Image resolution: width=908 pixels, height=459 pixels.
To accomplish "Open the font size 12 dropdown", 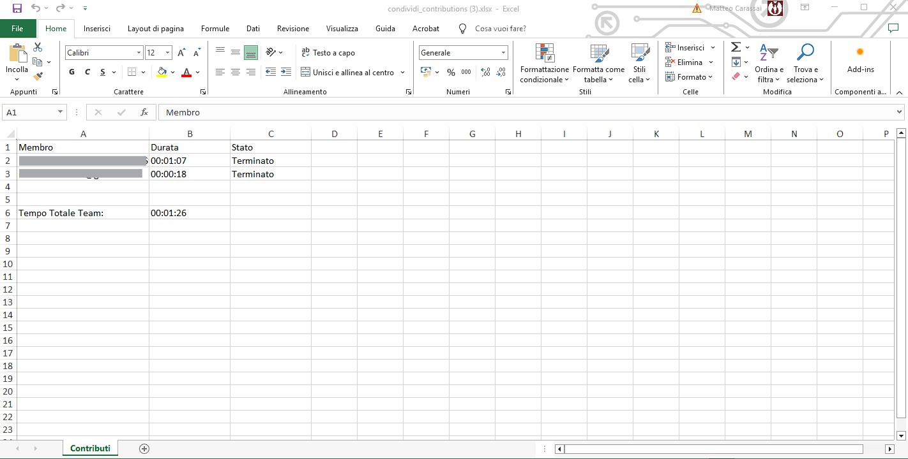I will [x=168, y=53].
